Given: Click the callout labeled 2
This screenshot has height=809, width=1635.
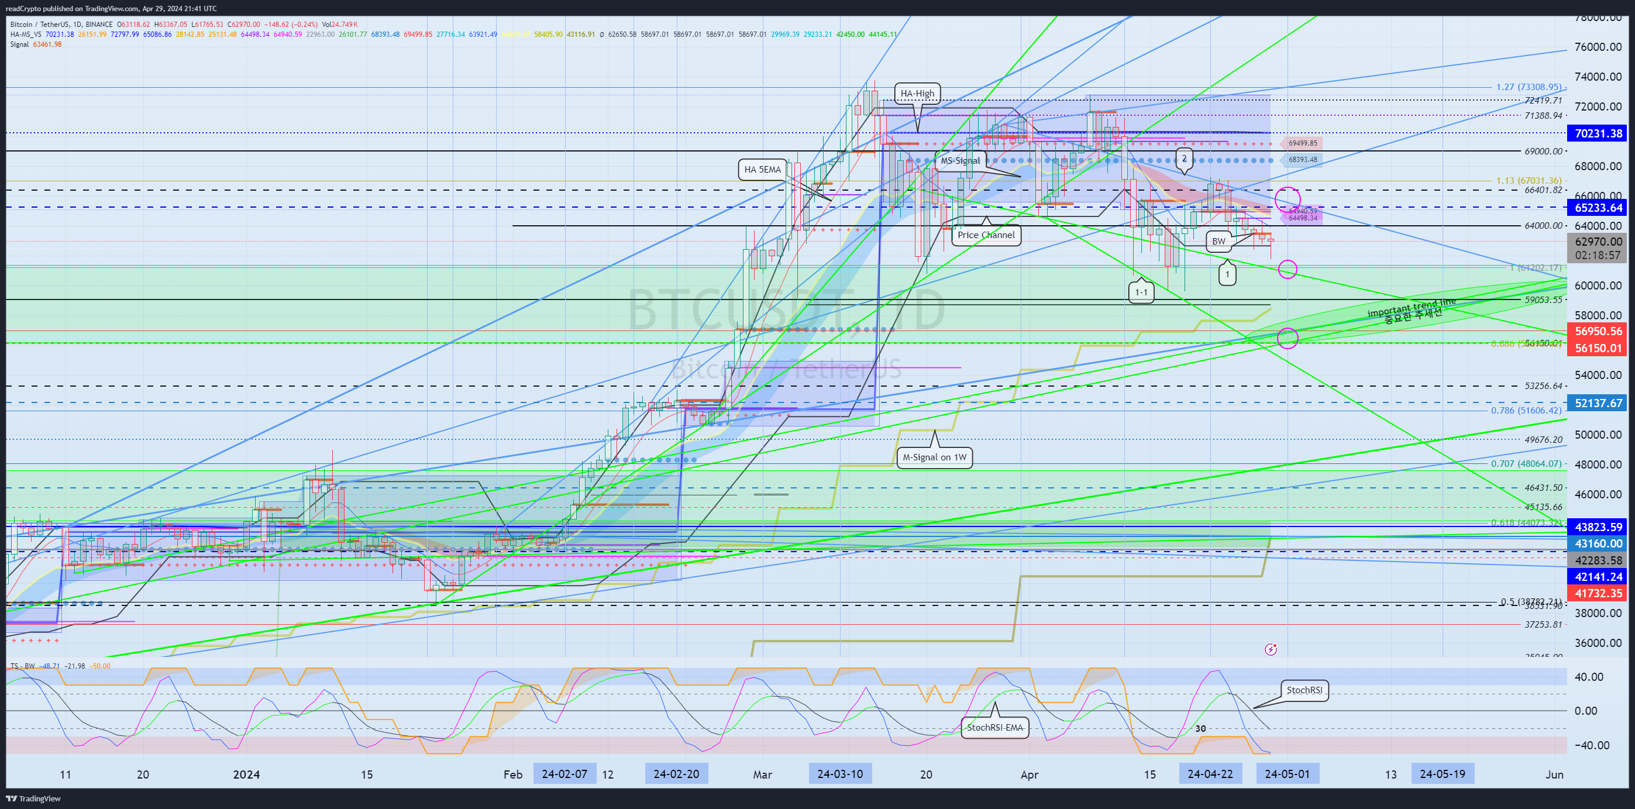Looking at the screenshot, I should [1184, 159].
